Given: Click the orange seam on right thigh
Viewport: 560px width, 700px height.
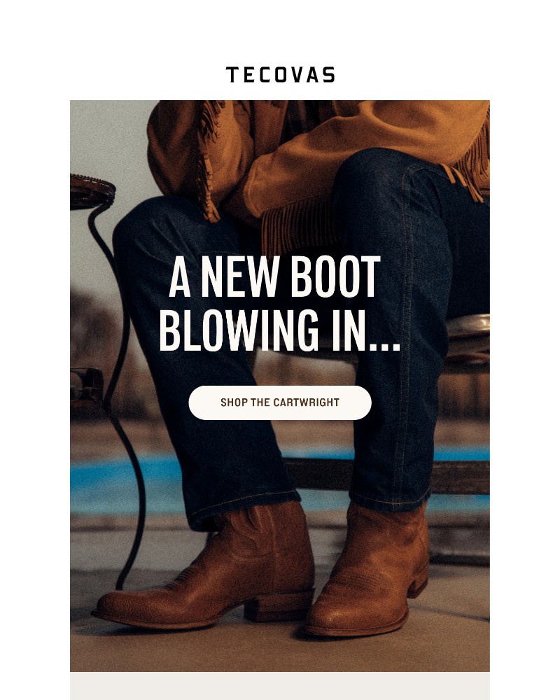Looking at the screenshot, I should 404,268.
